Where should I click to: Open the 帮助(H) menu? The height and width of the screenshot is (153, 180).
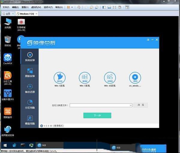(59, 7)
